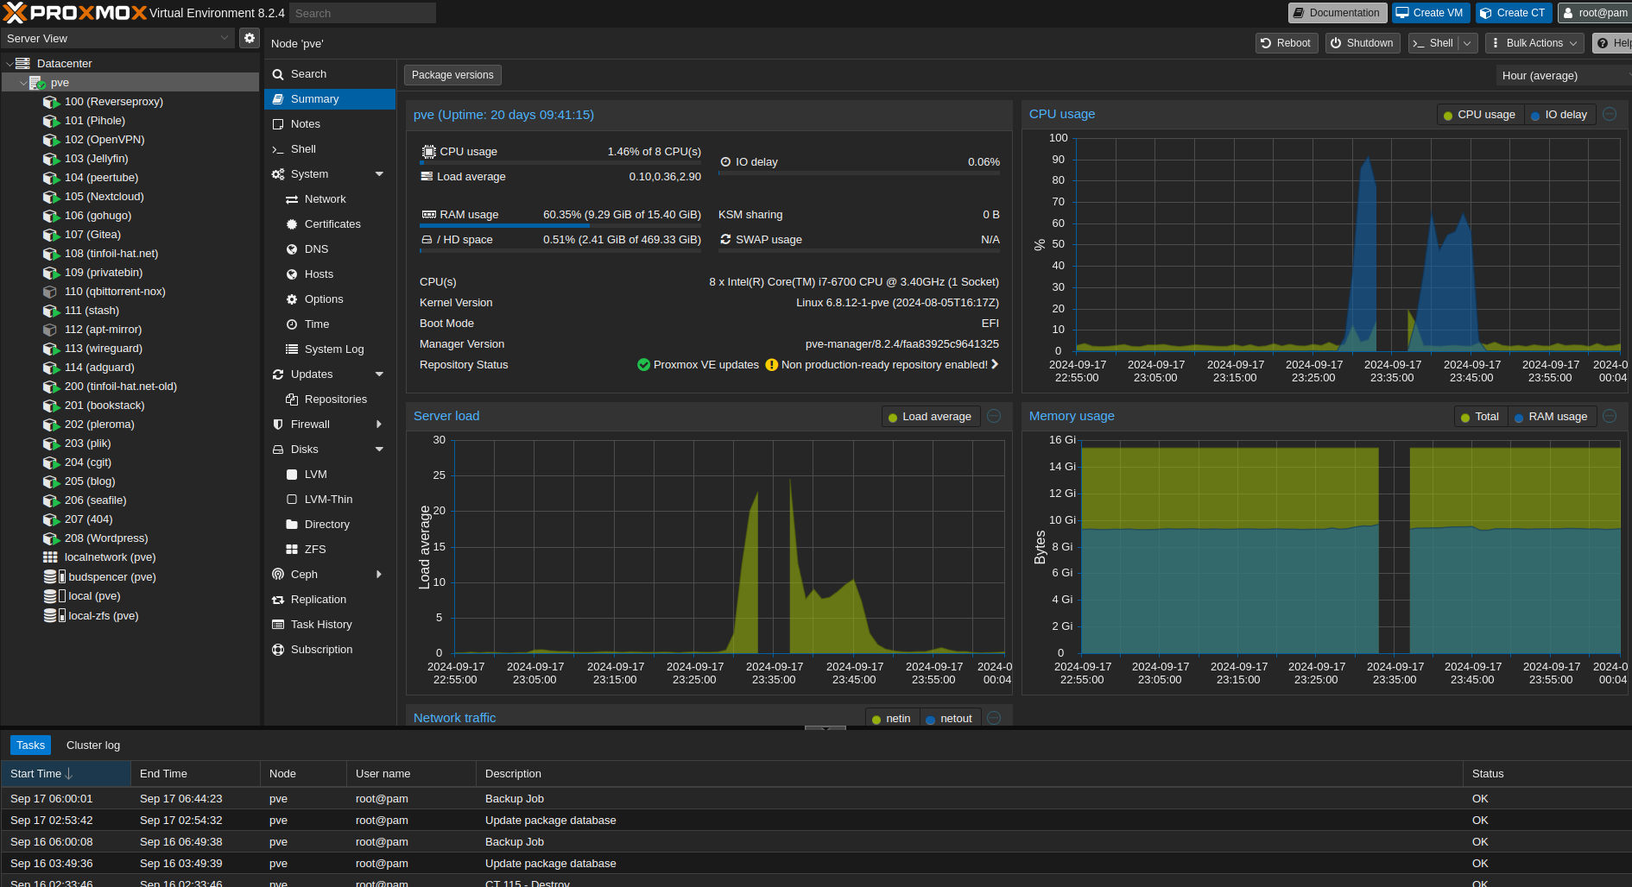Click the Server View gear settings icon

250,38
